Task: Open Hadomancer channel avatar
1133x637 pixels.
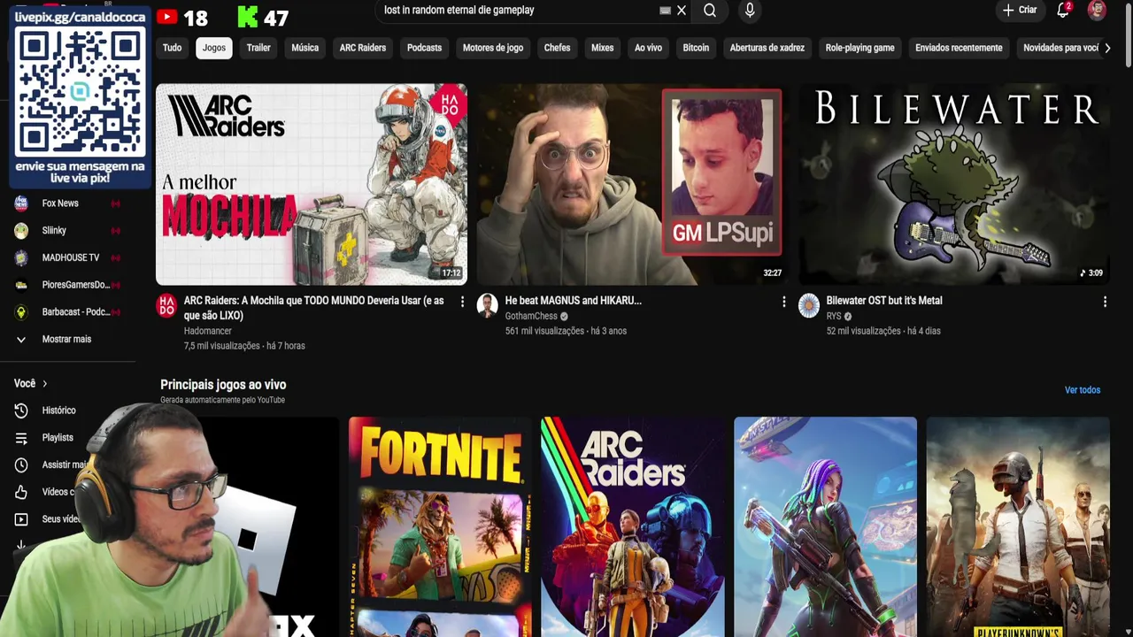Action: (166, 306)
